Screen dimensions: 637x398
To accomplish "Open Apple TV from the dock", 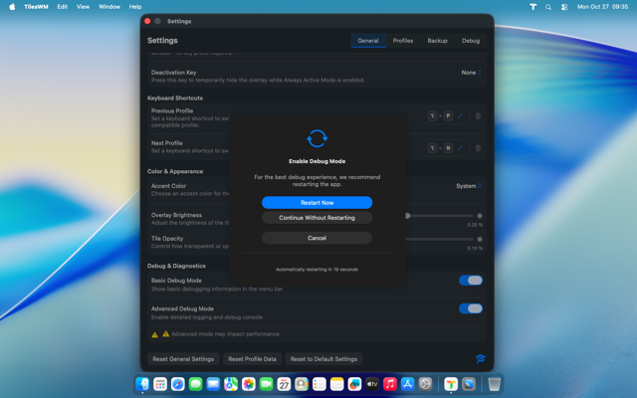I will (372, 384).
